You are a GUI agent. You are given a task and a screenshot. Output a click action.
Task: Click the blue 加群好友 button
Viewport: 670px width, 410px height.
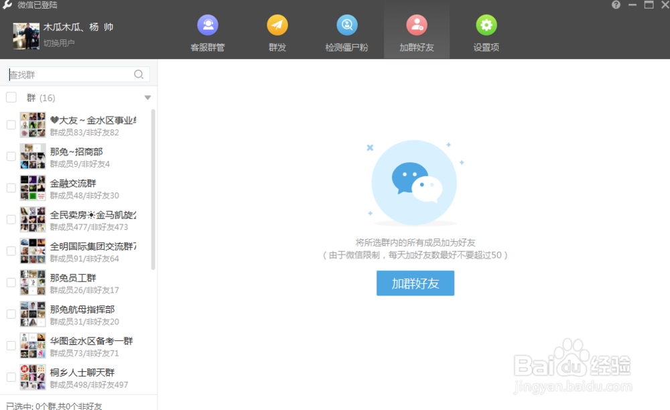tap(415, 283)
